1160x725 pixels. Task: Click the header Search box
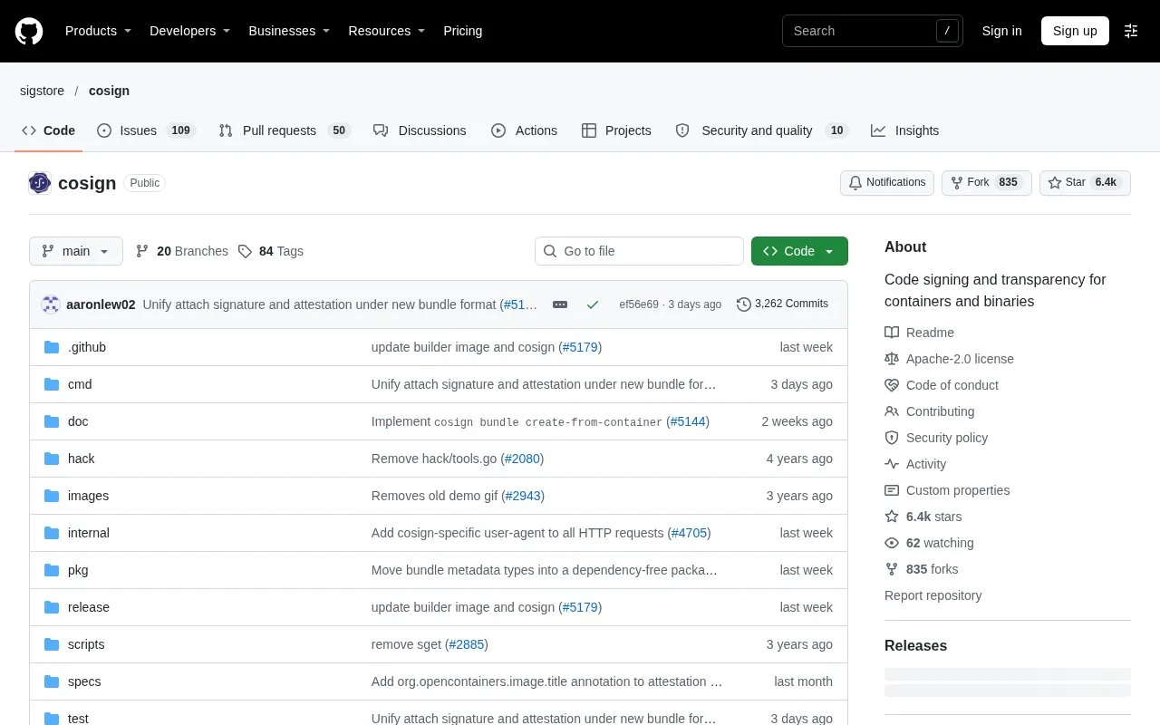(x=873, y=31)
